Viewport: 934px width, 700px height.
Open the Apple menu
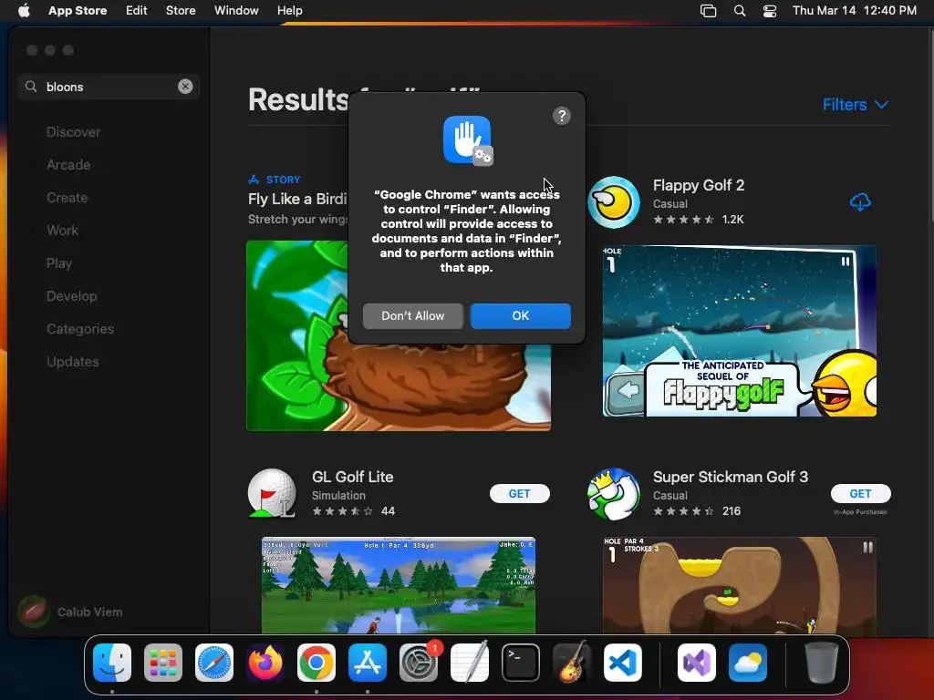point(24,11)
